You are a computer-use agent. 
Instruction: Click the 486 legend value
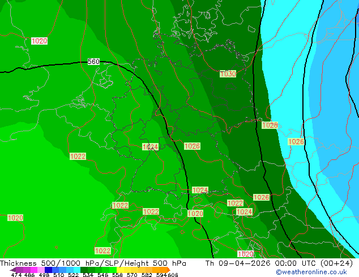(x=29, y=275)
